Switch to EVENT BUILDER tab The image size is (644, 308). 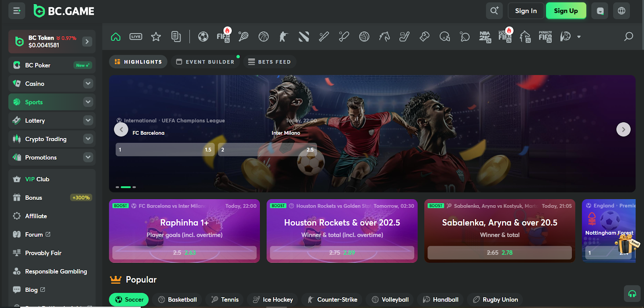205,62
